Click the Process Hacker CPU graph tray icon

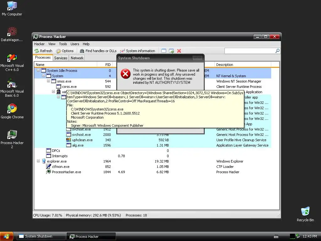[292, 236]
